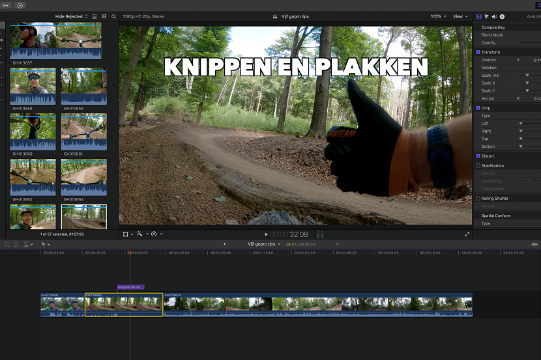Click the browser search magnifier icon
This screenshot has height=360, width=541.
(x=113, y=16)
